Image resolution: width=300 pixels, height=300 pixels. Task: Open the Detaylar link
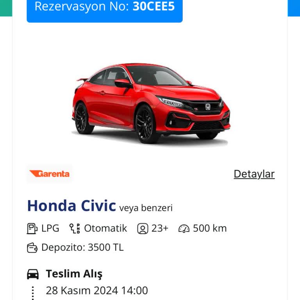click(254, 174)
